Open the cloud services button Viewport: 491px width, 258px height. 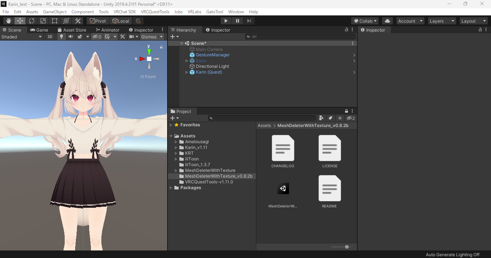click(387, 21)
